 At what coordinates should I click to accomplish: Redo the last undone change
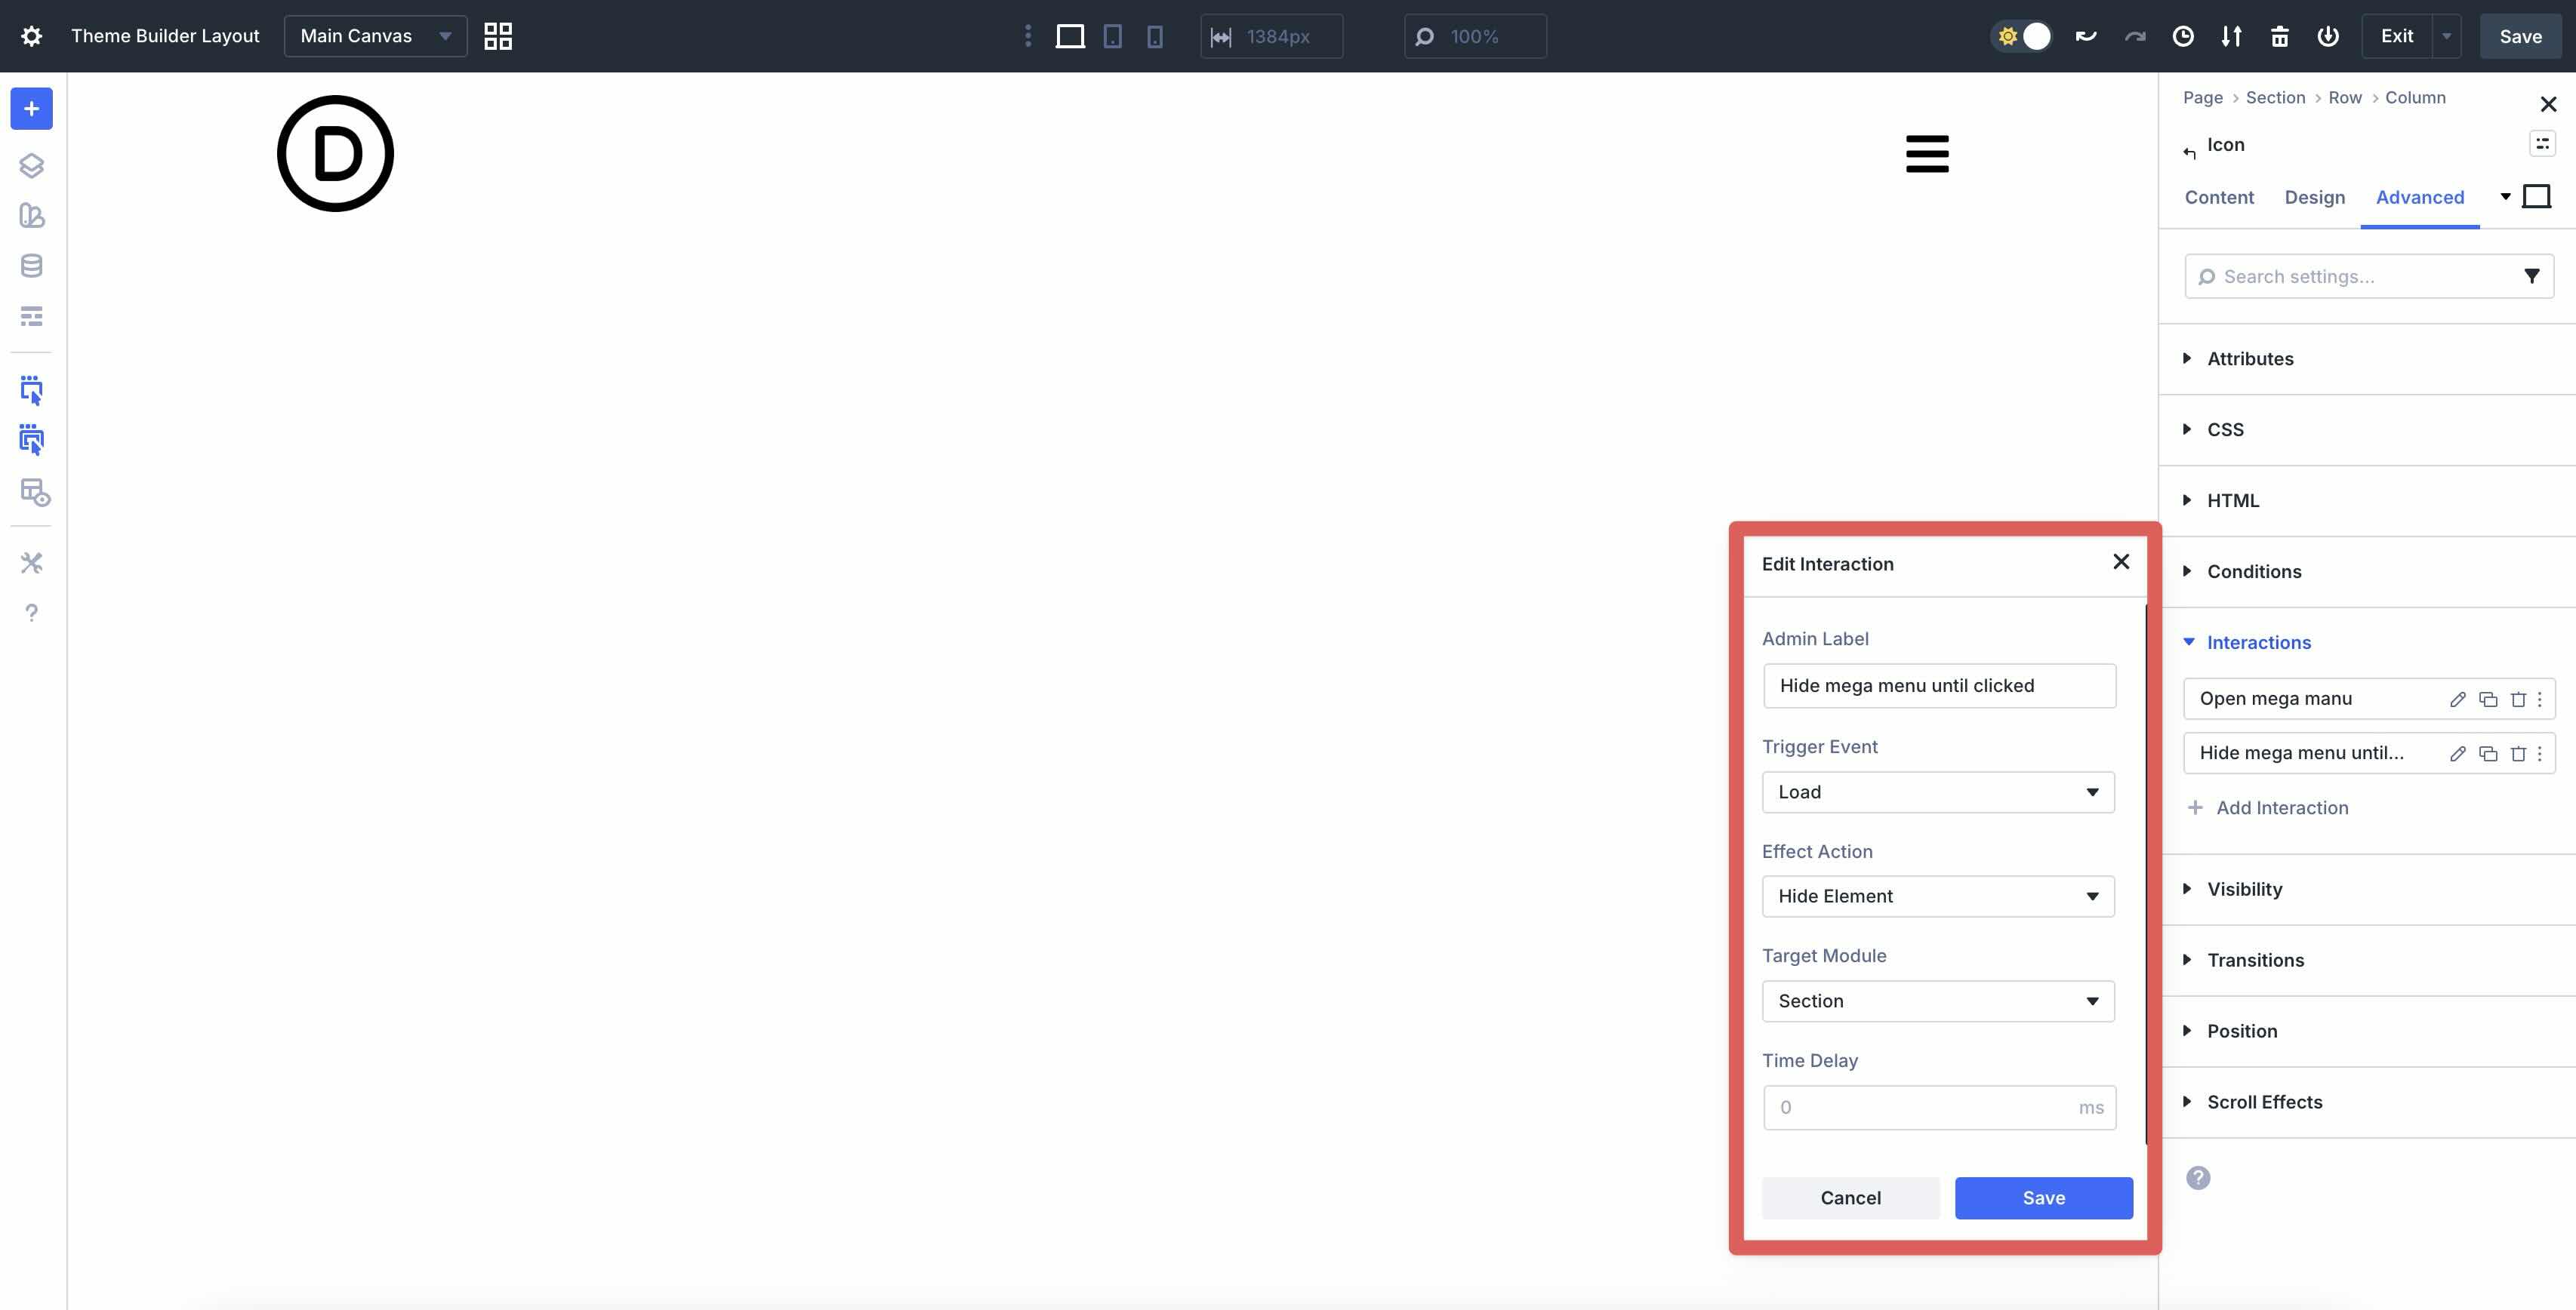2135,36
